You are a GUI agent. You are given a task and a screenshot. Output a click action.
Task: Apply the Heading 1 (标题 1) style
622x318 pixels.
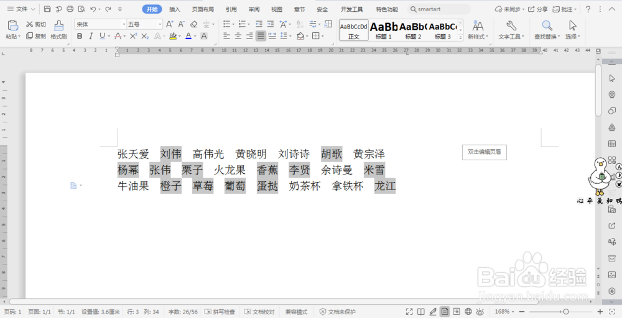[x=384, y=30]
